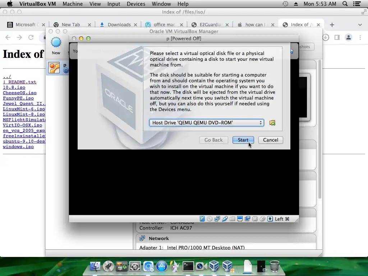Click the CPU features status icon
The width and height of the screenshot is (368, 276).
click(255, 219)
